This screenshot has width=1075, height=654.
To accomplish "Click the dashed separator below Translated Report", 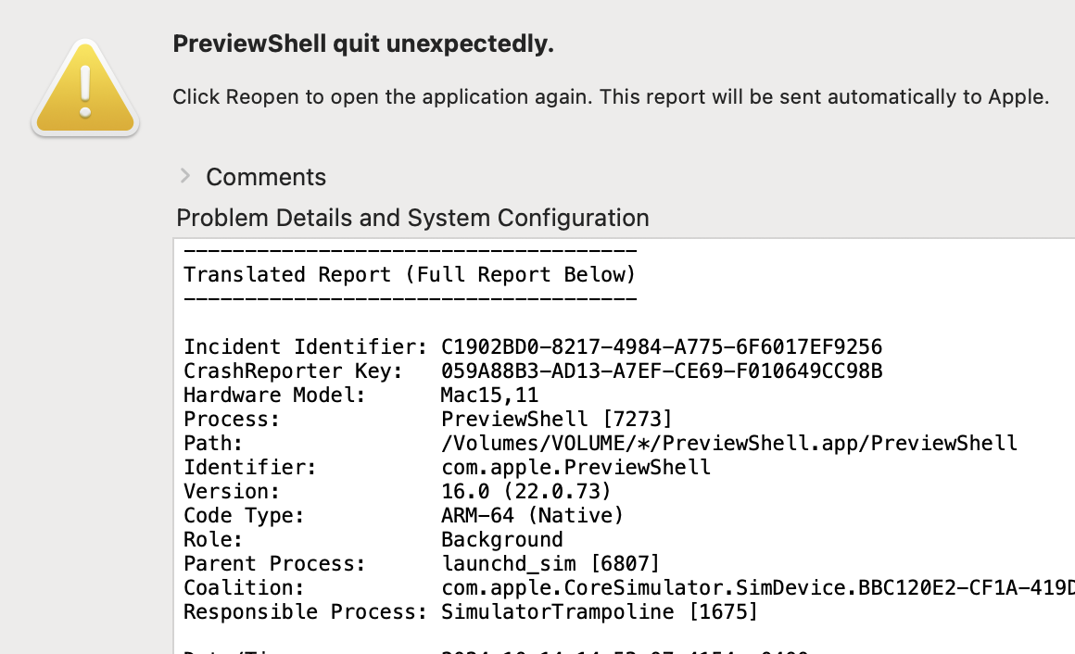I will 410,299.
